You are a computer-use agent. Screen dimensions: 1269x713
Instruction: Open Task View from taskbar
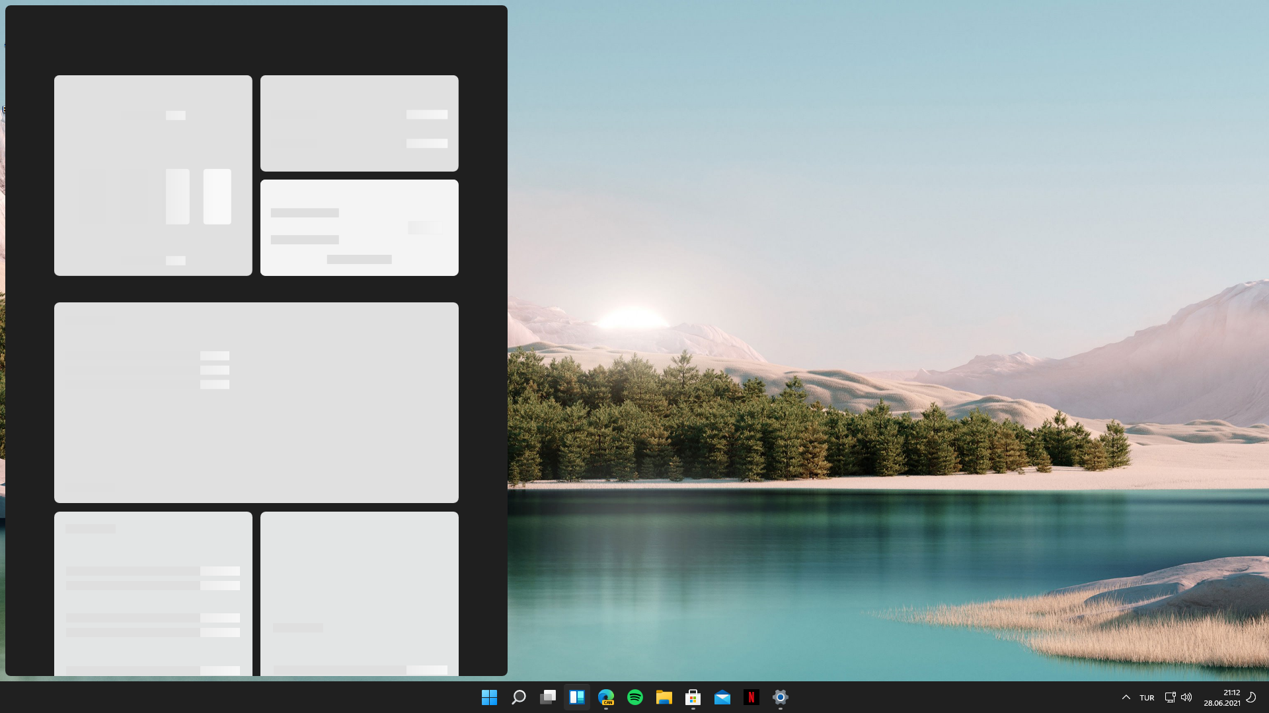point(548,697)
